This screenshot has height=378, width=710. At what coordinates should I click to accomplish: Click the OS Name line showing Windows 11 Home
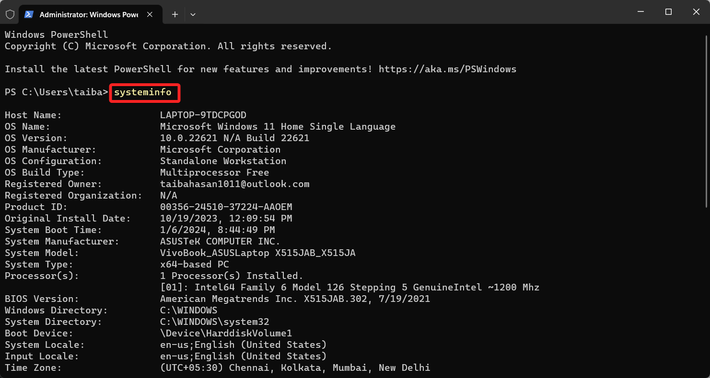click(278, 126)
